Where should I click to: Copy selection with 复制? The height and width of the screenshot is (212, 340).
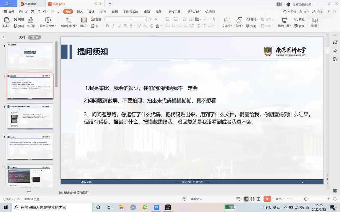coord(19,26)
